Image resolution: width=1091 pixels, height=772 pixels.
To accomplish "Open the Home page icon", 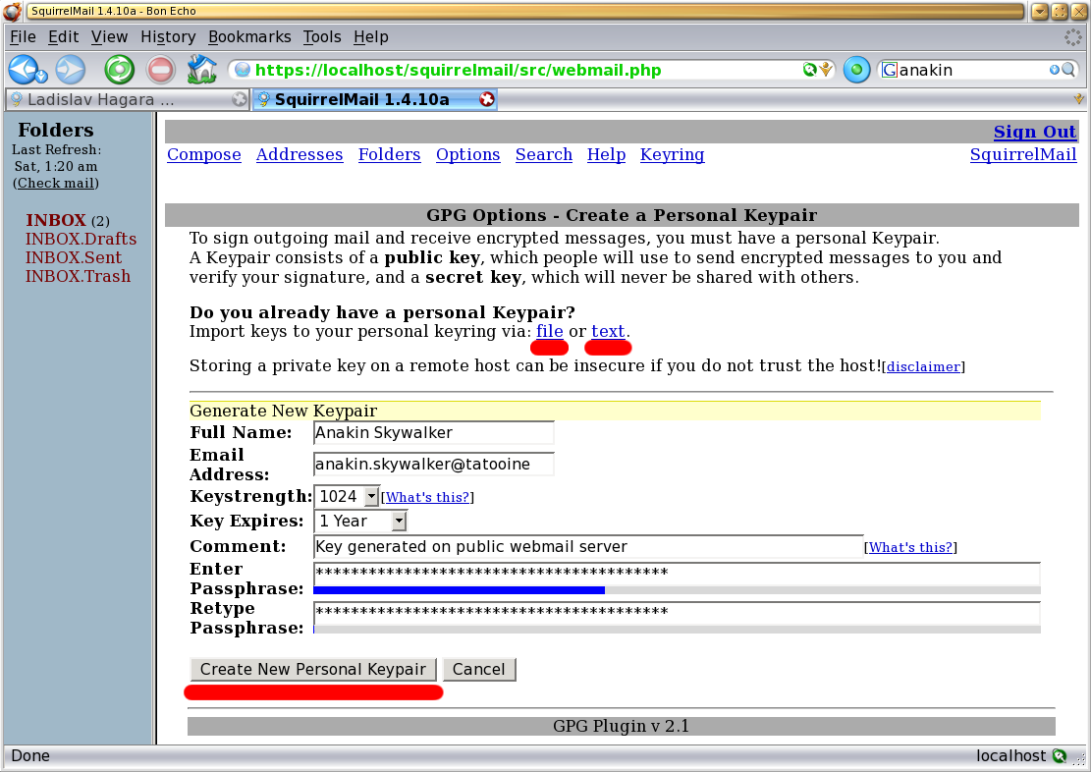I will click(201, 69).
